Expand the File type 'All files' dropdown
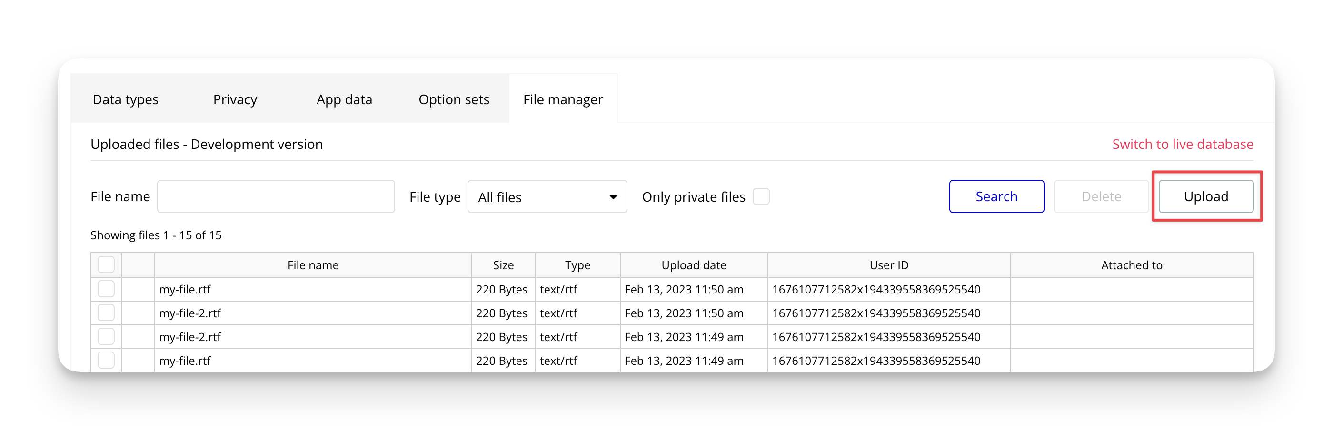 click(x=547, y=197)
